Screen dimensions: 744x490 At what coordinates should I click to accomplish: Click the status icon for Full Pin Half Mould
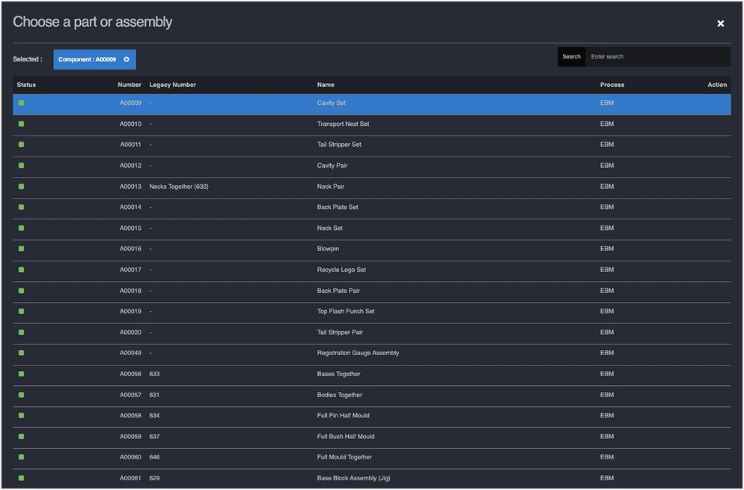point(22,415)
